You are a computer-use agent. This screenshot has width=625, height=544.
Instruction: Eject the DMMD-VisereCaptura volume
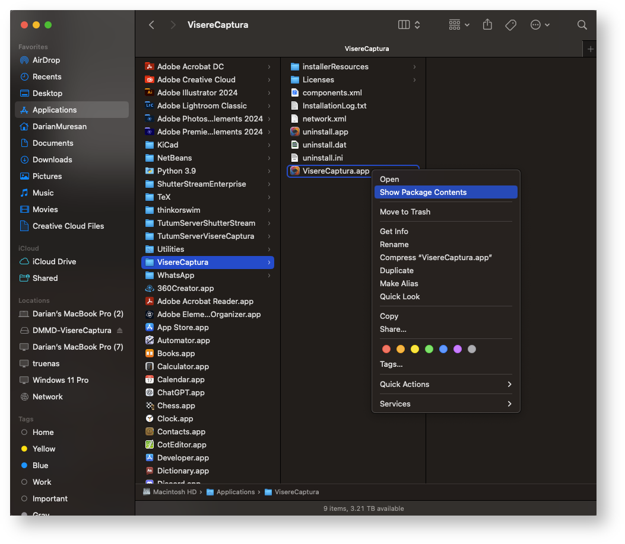(119, 331)
